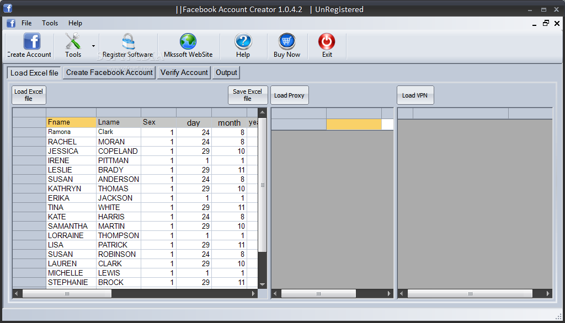The width and height of the screenshot is (565, 323).
Task: Open the Help menu
Action: click(x=75, y=23)
